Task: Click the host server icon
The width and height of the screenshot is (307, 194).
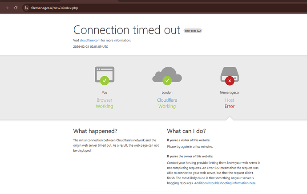Action: tap(230, 74)
